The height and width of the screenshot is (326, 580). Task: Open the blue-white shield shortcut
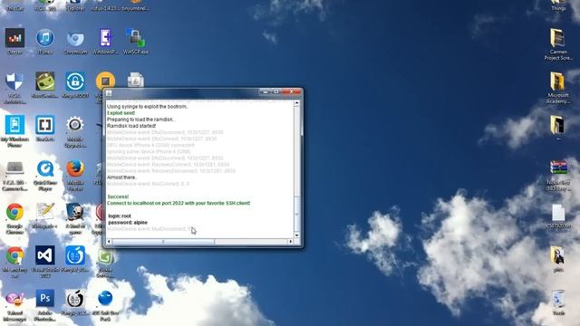pyautogui.click(x=14, y=81)
